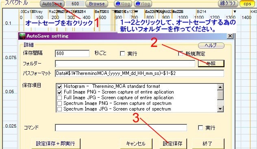Image resolution: width=257 pixels, height=149 pixels.
Task: Open the ヘルプ help button
Action: coord(211,45)
